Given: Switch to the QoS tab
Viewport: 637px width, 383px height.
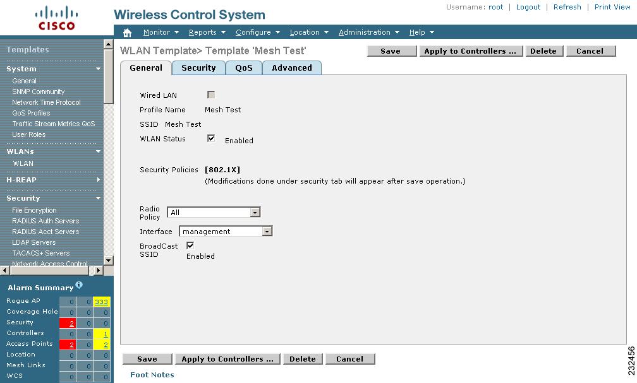Looking at the screenshot, I should (244, 68).
